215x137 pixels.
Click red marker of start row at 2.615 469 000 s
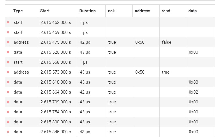click(x=8, y=32)
